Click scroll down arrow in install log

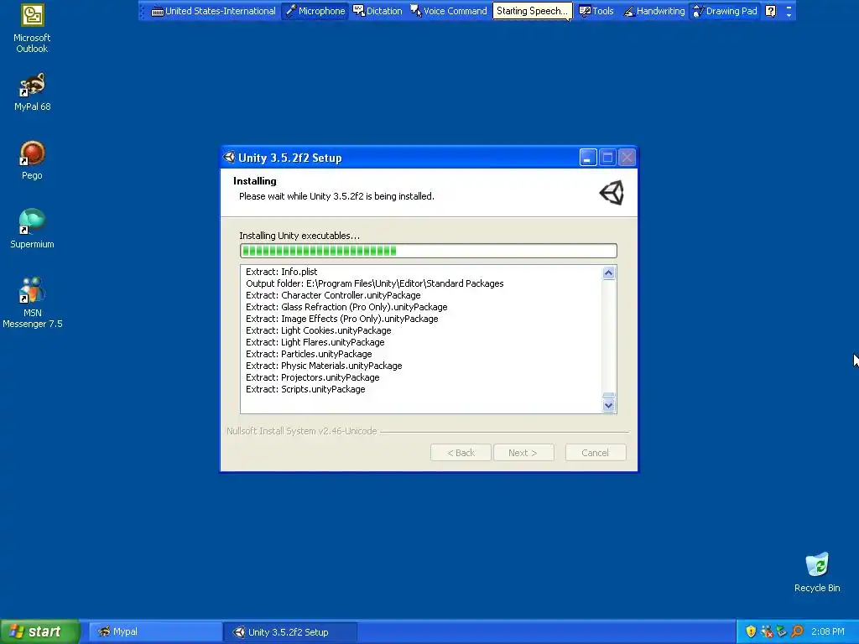click(x=609, y=406)
